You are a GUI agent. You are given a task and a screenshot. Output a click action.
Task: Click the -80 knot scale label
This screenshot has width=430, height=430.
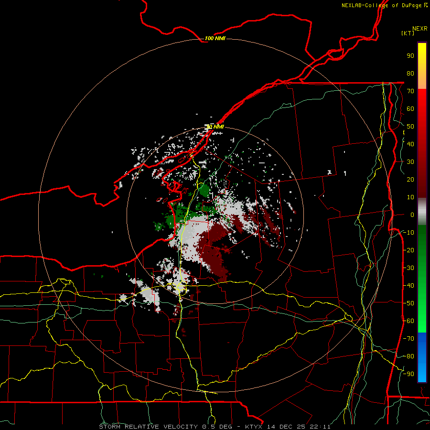click(x=408, y=356)
